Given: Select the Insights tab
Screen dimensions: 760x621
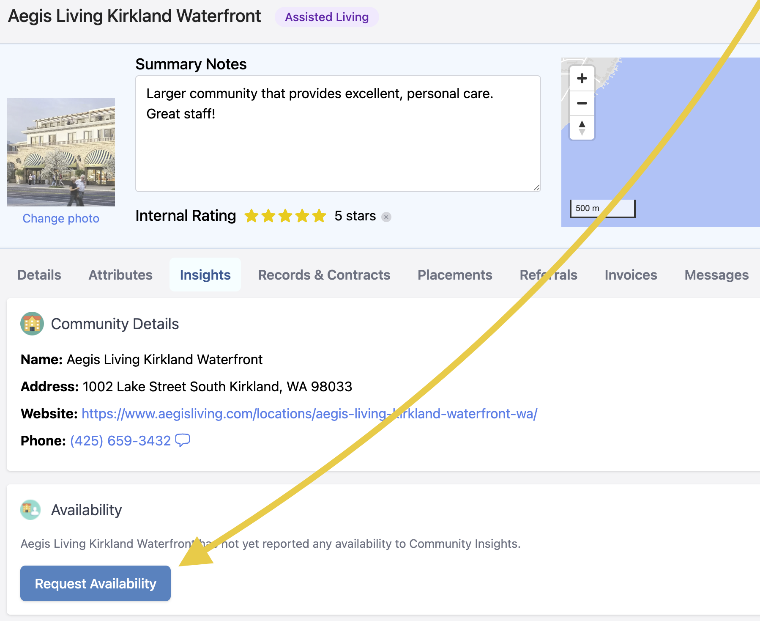Looking at the screenshot, I should 205,275.
